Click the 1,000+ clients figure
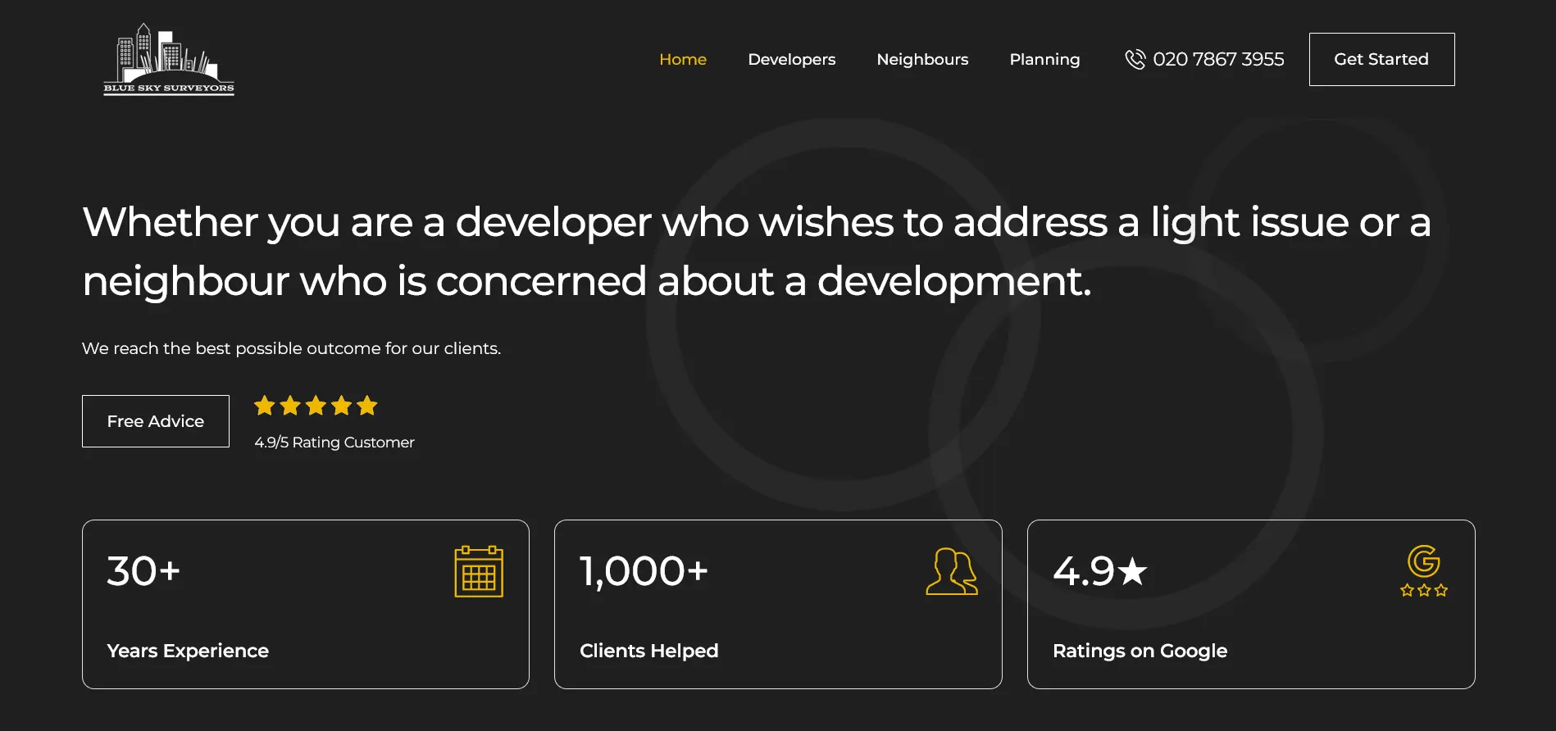1556x731 pixels. point(644,571)
